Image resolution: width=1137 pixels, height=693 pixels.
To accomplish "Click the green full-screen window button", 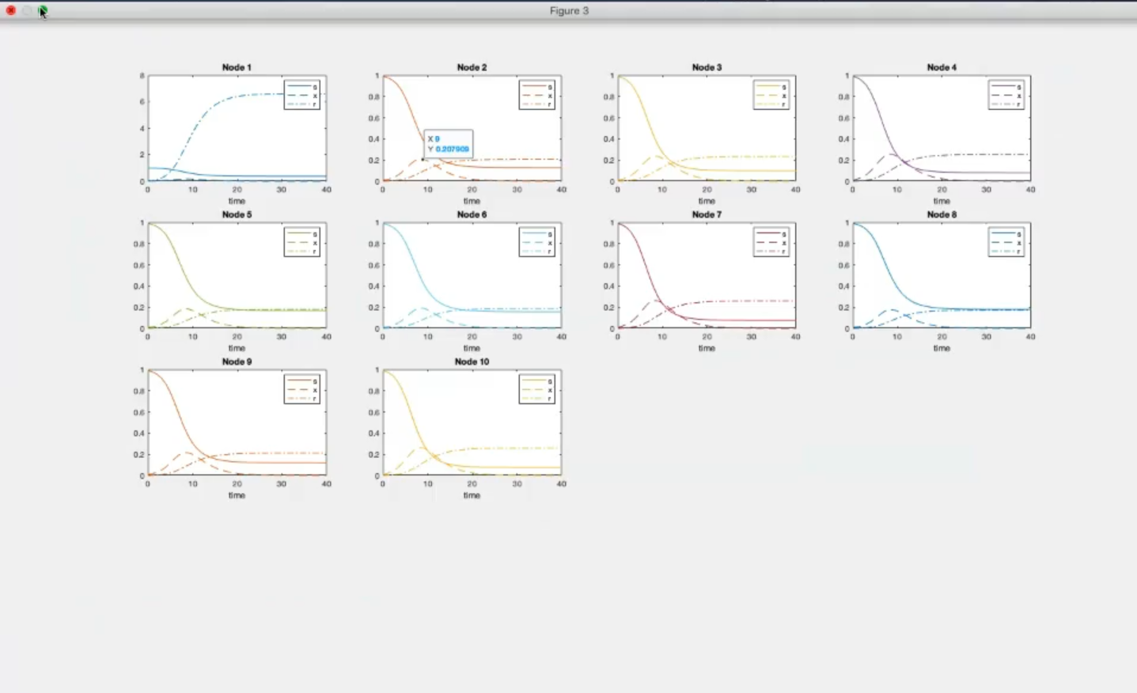I will (x=42, y=10).
